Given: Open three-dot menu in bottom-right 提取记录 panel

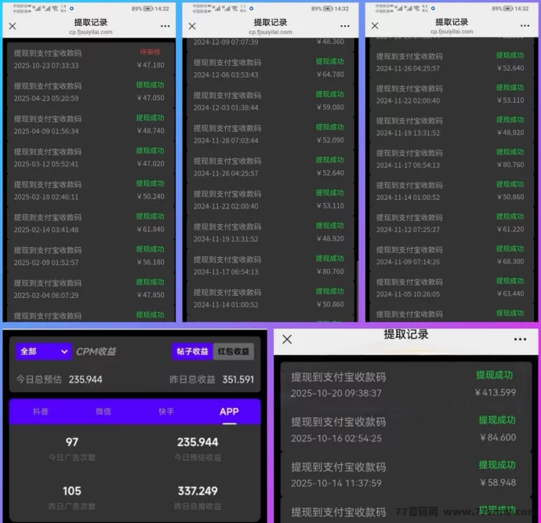Looking at the screenshot, I should point(520,340).
